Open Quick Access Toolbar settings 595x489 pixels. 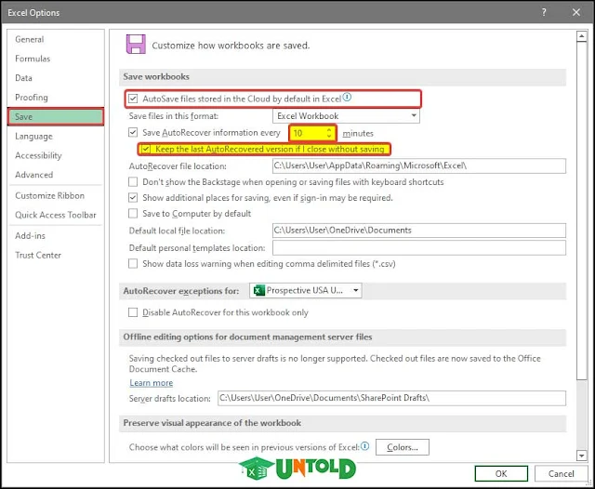56,215
